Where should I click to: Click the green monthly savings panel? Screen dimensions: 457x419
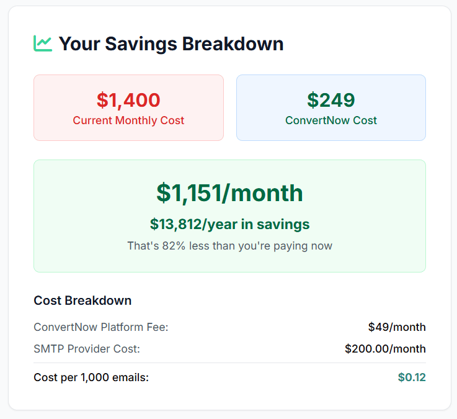[229, 216]
